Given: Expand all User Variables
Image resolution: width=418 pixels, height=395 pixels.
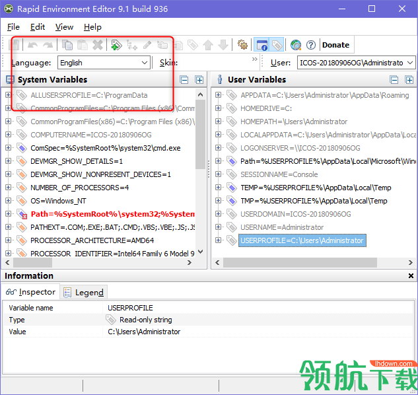Looking at the screenshot, I should [x=409, y=80].
